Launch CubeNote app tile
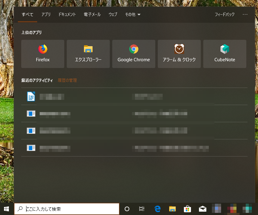258x215 pixels. pos(225,54)
